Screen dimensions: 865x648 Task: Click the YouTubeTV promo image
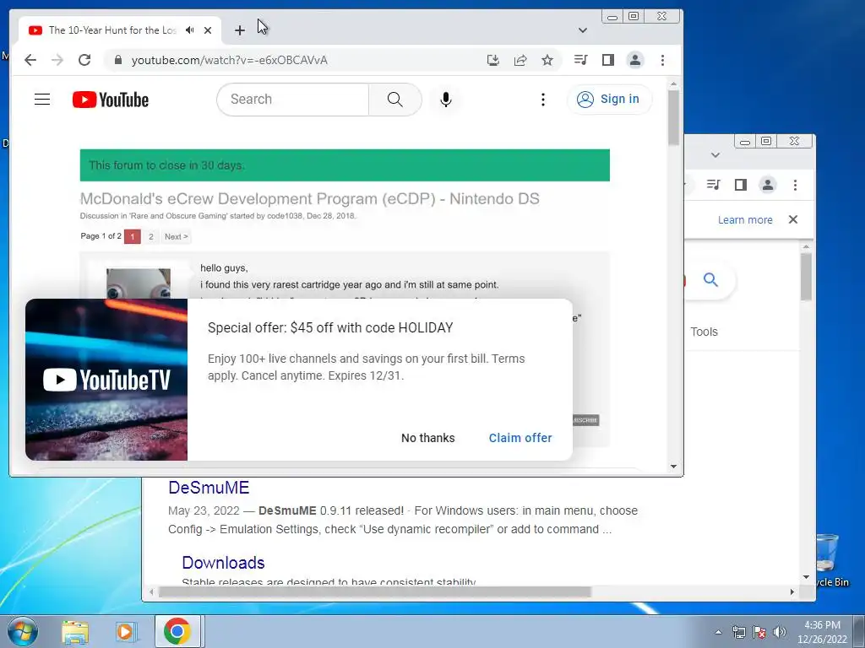tap(106, 380)
